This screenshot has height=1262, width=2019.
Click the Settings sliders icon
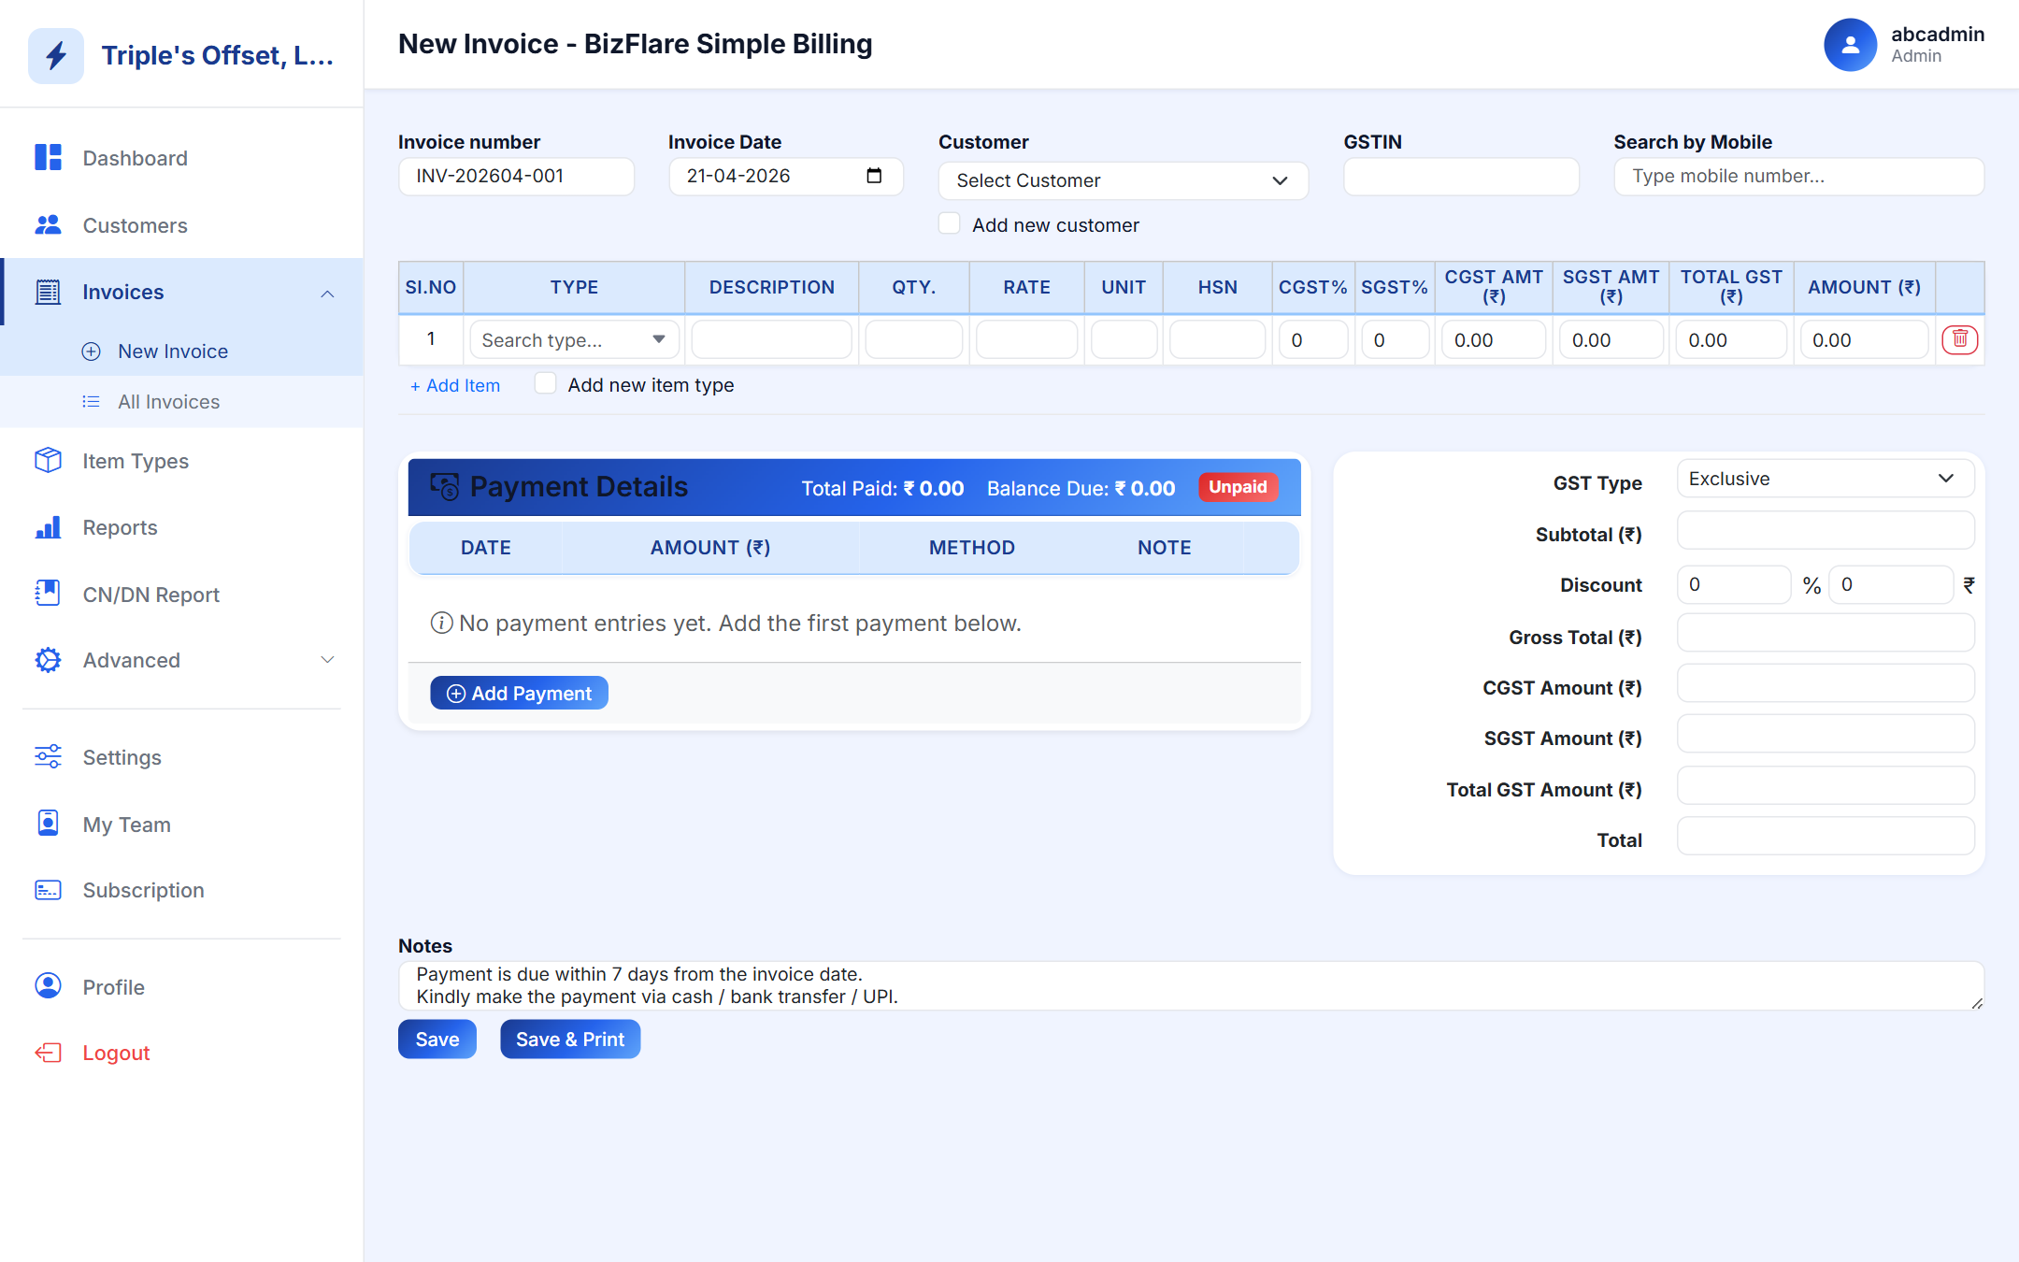pyautogui.click(x=48, y=756)
